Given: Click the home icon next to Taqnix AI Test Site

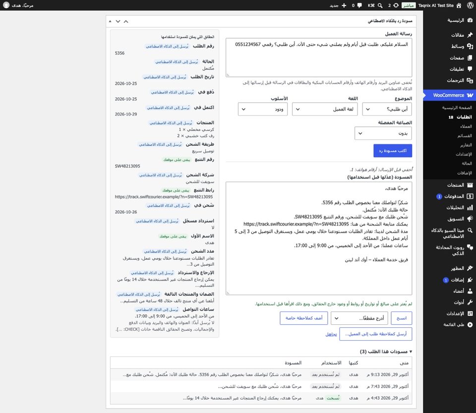Looking at the screenshot, I should [459, 5].
